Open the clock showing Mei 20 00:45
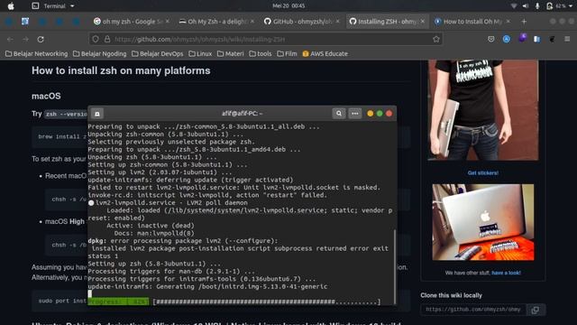 tap(288, 6)
